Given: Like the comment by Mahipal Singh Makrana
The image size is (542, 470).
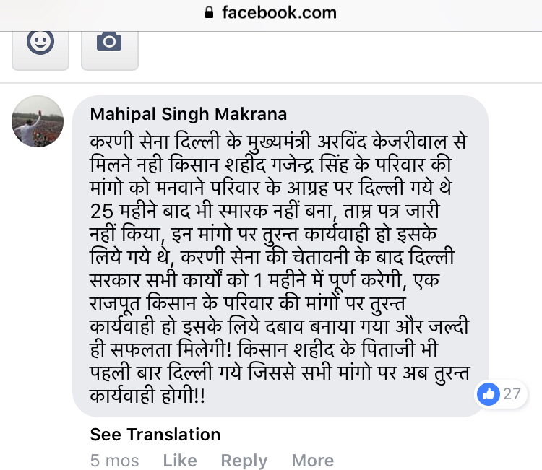Looking at the screenshot, I should [x=180, y=461].
